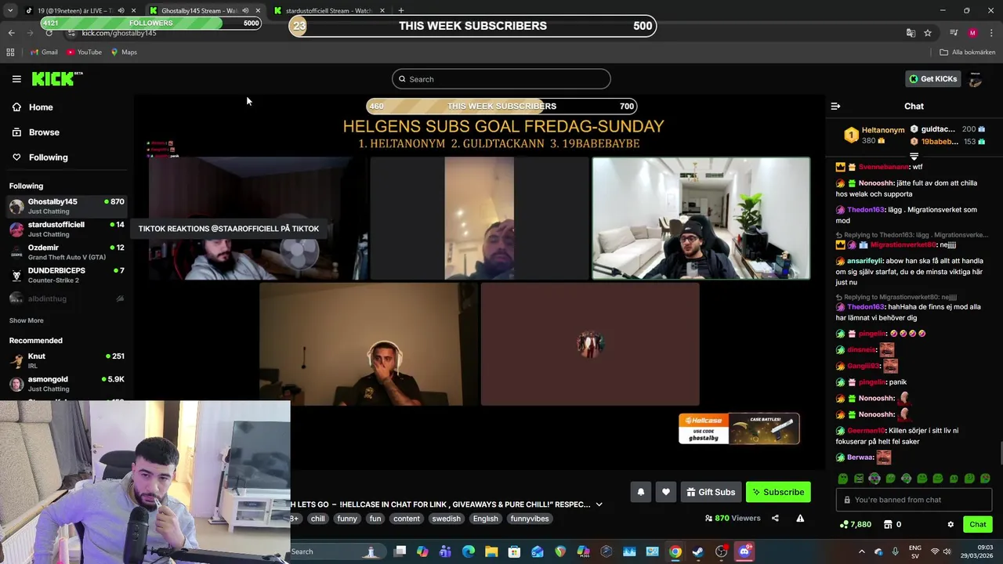Open Alla bokmärken folder
1003x564 pixels.
(968, 52)
